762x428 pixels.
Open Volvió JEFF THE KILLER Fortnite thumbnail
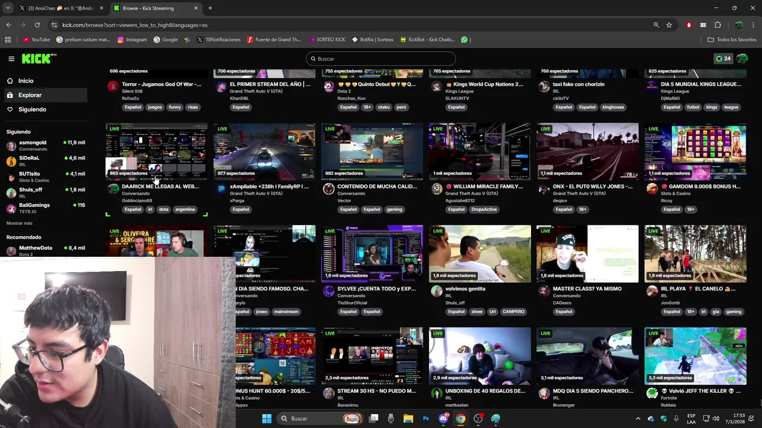point(695,356)
